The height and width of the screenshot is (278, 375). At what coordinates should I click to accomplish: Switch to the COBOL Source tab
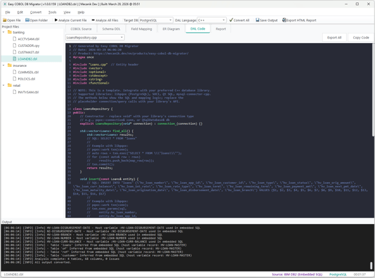tap(81, 29)
